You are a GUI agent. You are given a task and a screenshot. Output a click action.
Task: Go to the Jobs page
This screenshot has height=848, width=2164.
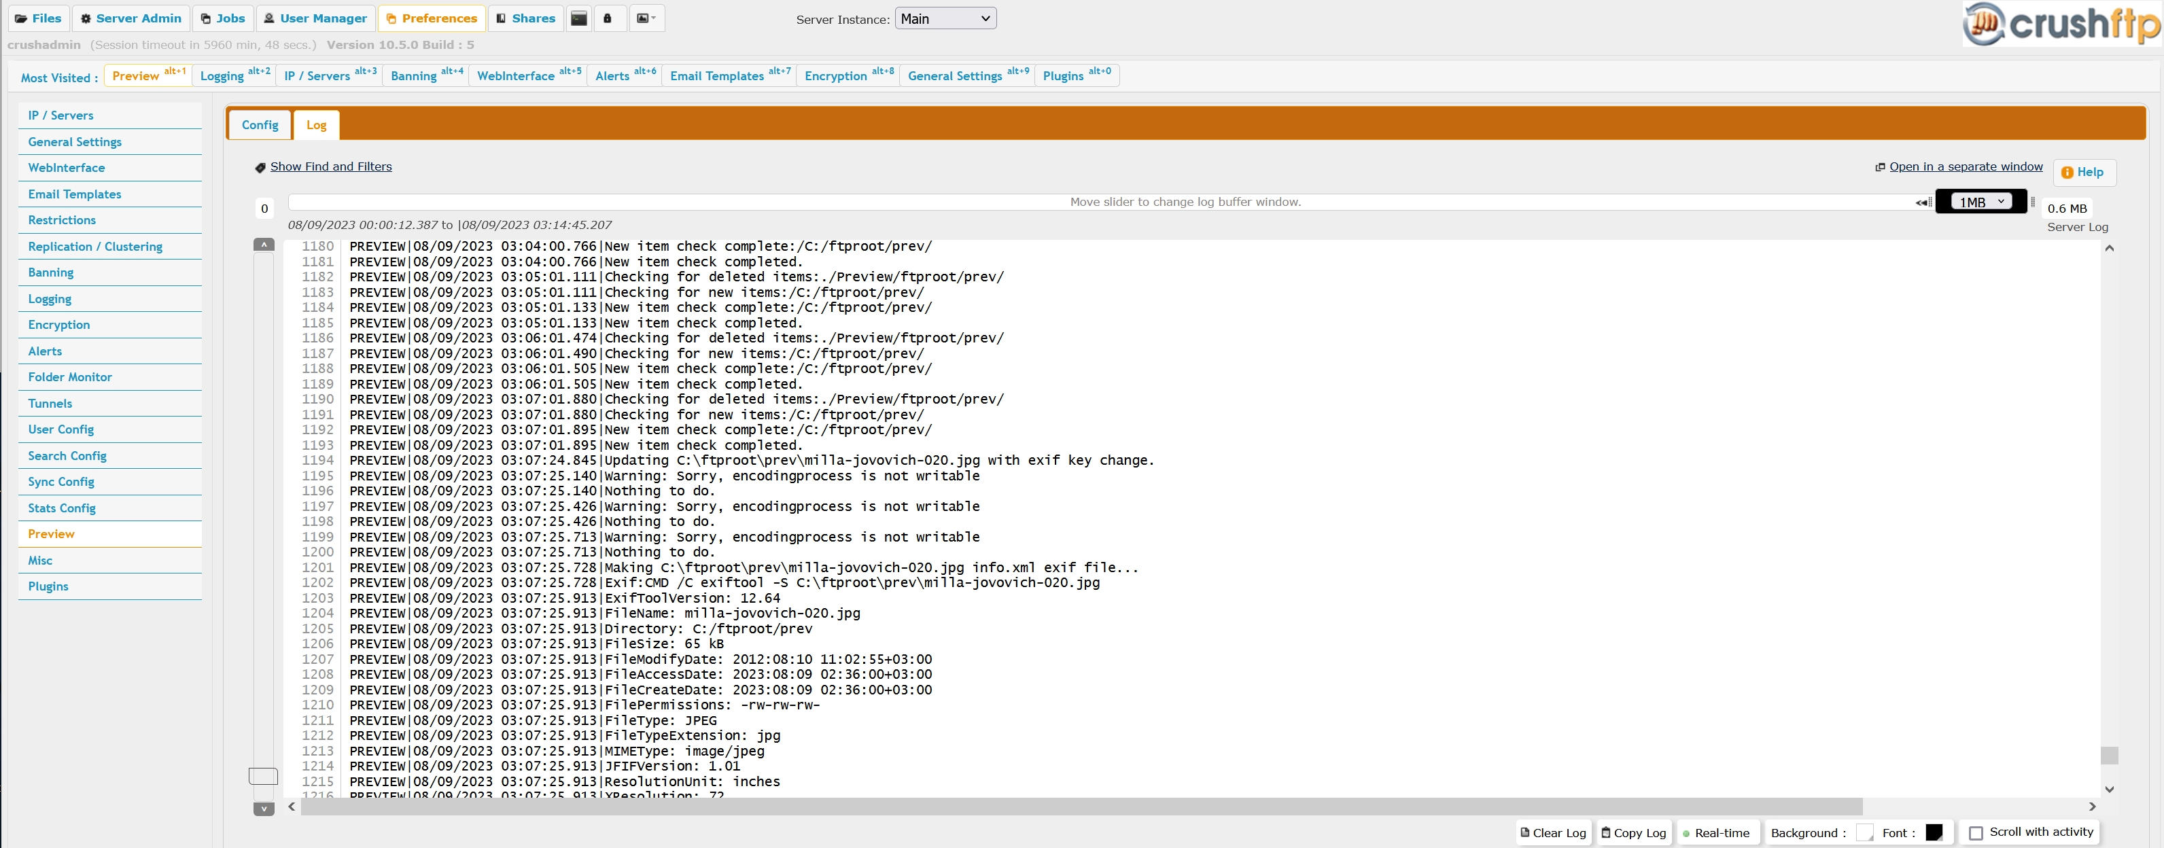point(223,18)
